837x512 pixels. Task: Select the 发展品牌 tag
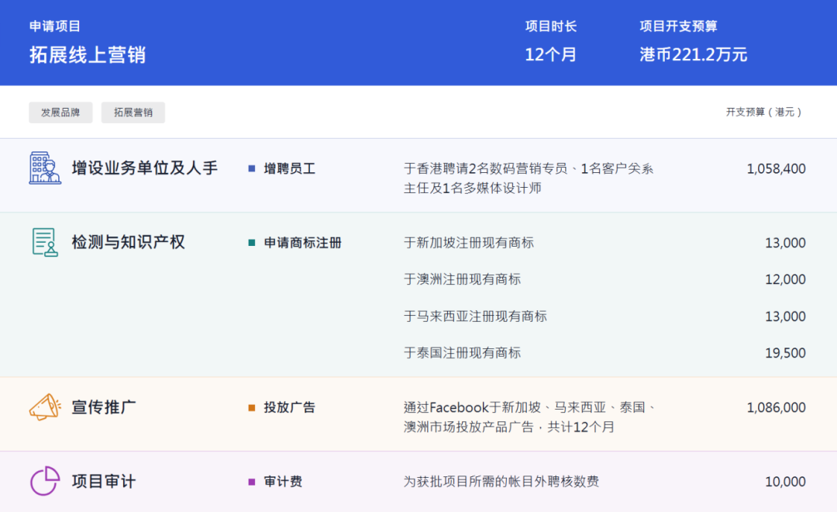point(60,112)
